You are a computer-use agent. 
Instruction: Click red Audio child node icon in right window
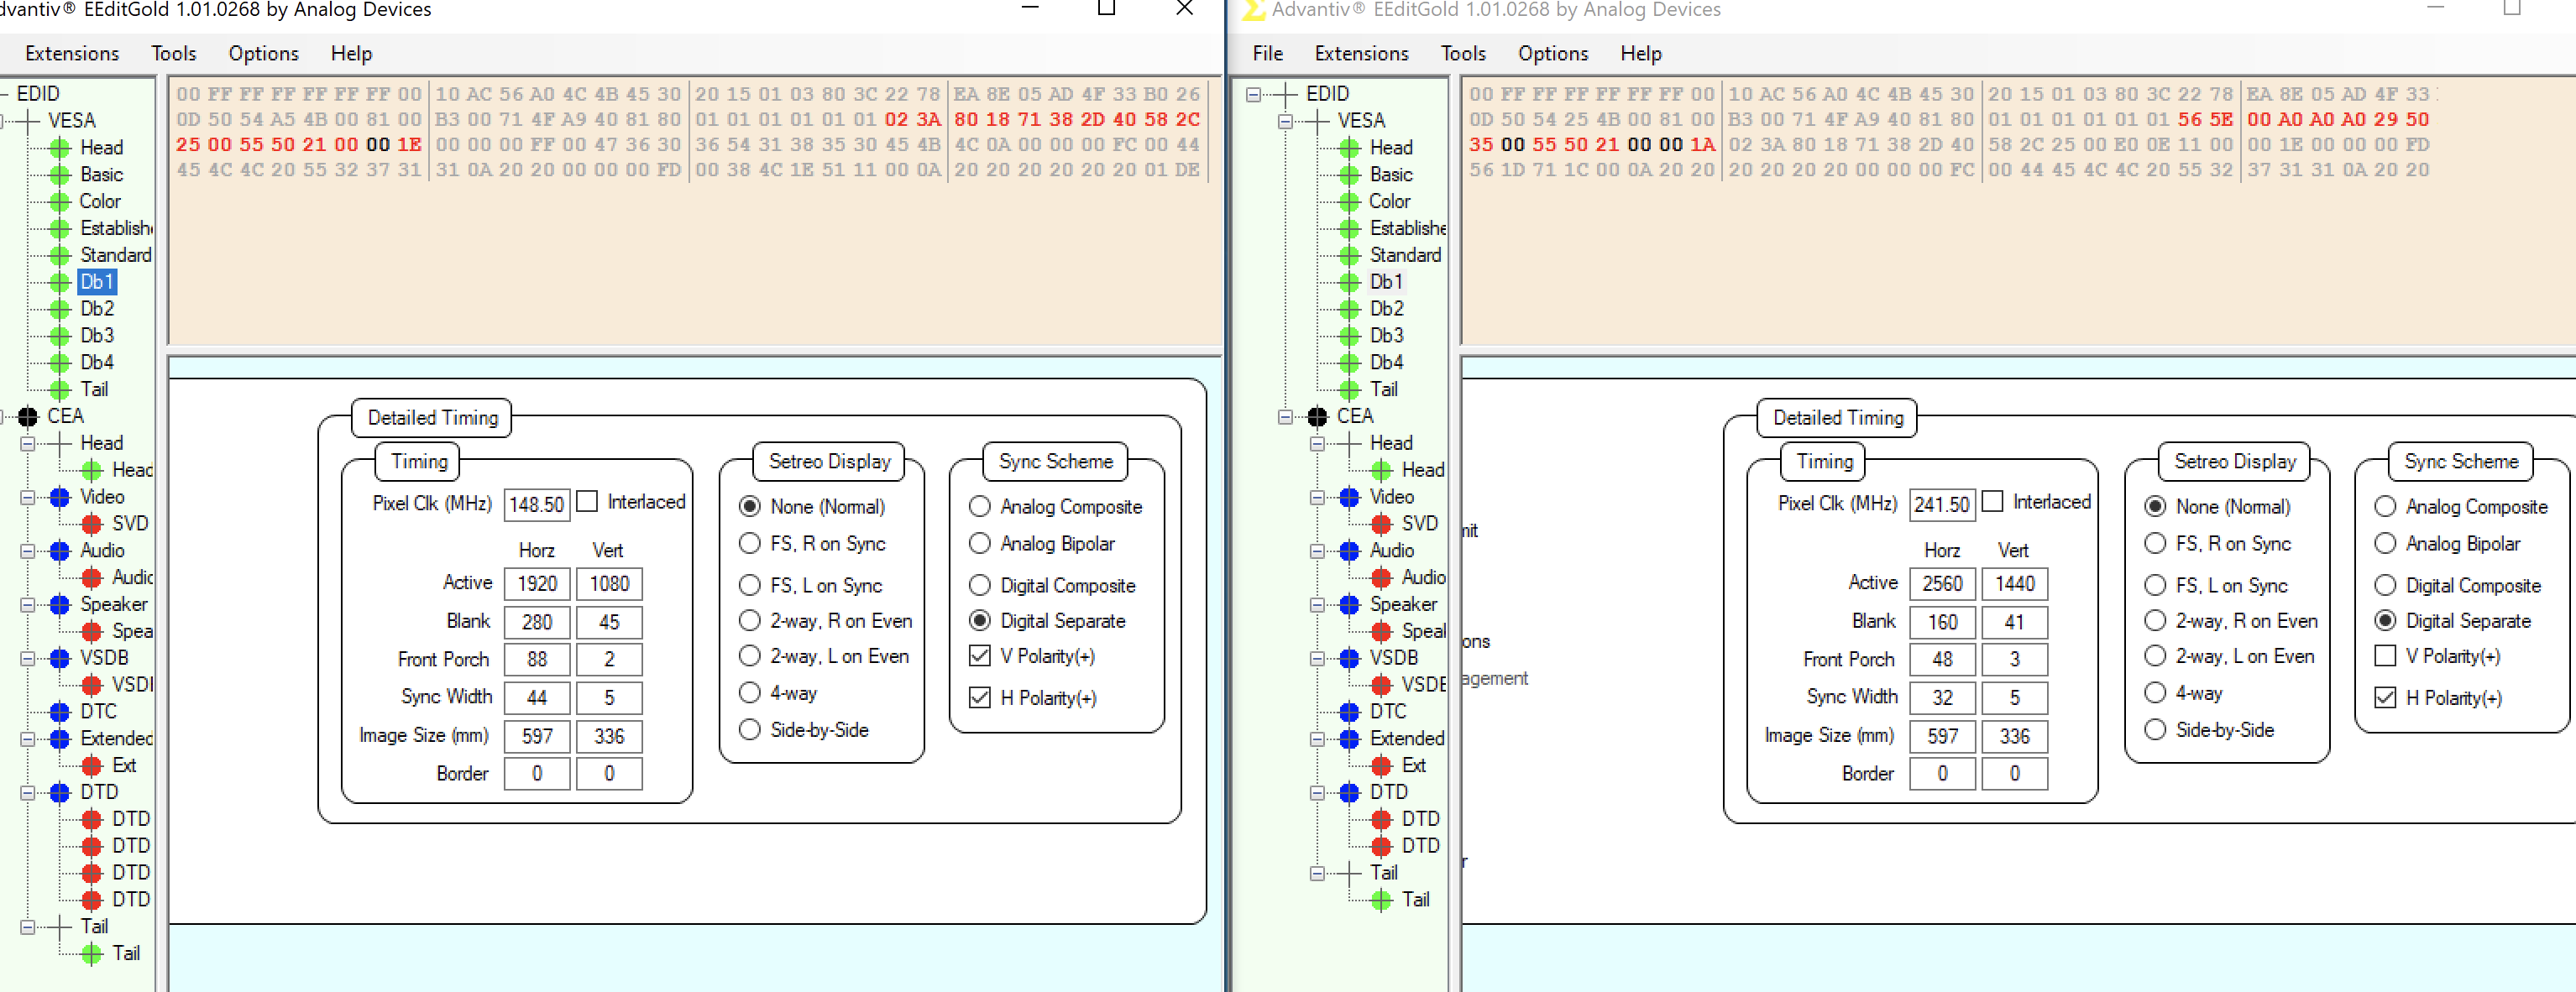(x=1382, y=578)
